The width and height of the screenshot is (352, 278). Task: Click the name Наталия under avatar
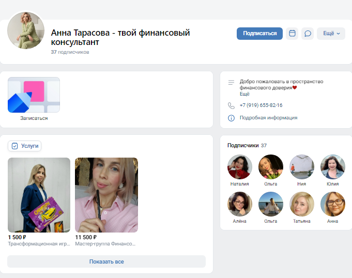pyautogui.click(x=239, y=184)
